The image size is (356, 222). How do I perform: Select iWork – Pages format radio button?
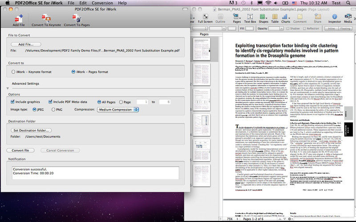[x=73, y=72]
